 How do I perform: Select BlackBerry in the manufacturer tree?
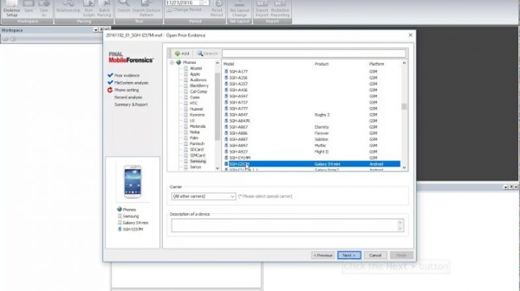pos(199,86)
